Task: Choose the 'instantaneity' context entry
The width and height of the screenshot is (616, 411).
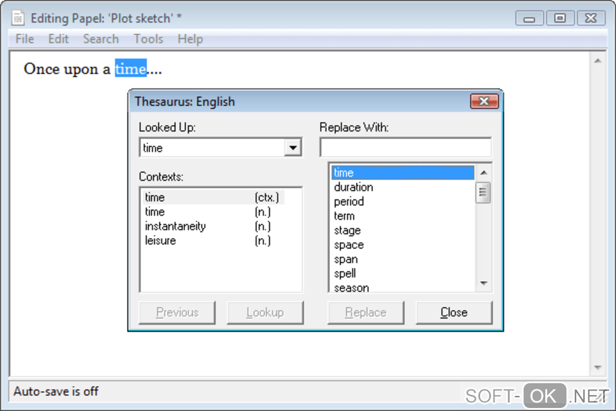Action: 175,226
